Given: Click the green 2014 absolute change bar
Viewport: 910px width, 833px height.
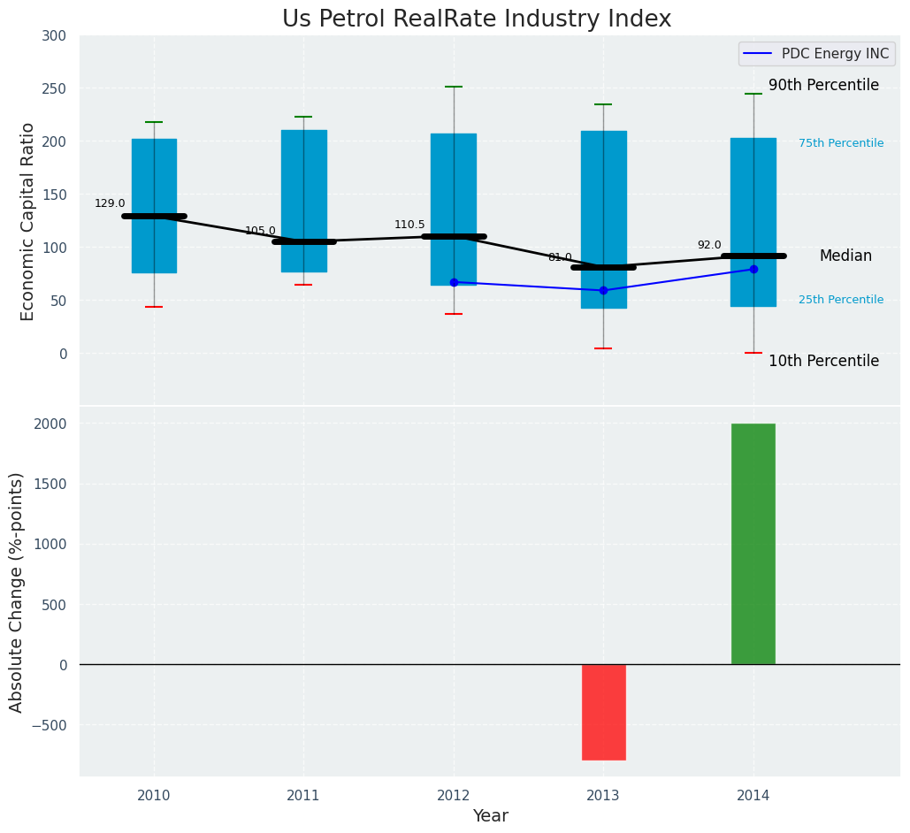Looking at the screenshot, I should click(x=753, y=544).
